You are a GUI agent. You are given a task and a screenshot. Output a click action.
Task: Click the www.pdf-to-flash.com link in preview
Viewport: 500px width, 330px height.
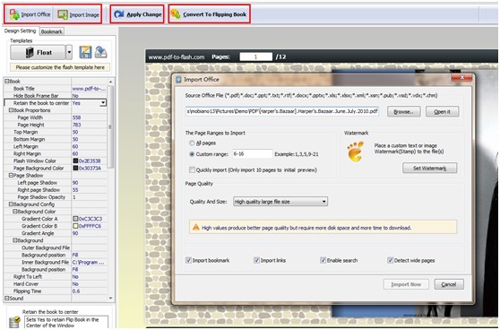(x=177, y=57)
